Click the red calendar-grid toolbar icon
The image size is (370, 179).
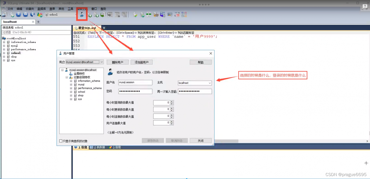pyautogui.click(x=177, y=15)
